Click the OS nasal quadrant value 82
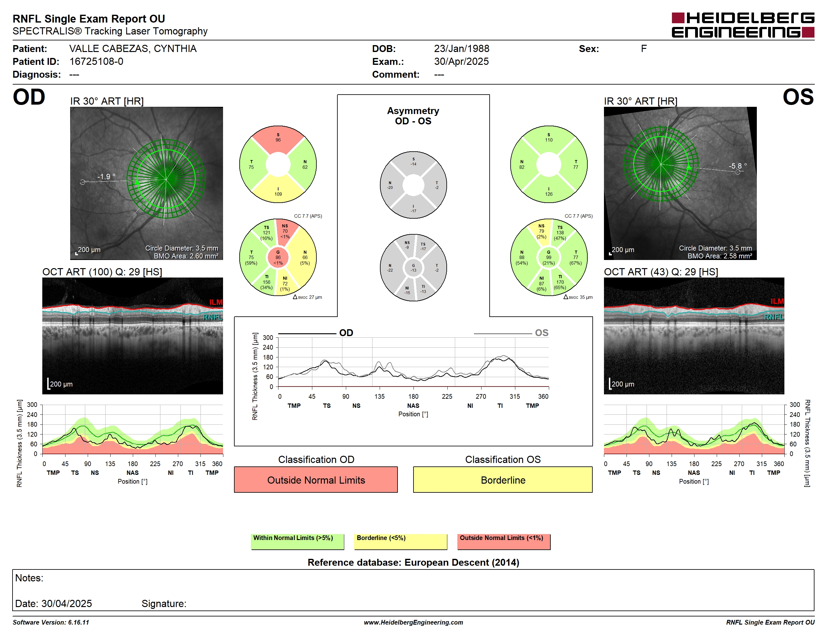Screen dimensions: 827x639 pos(522,167)
